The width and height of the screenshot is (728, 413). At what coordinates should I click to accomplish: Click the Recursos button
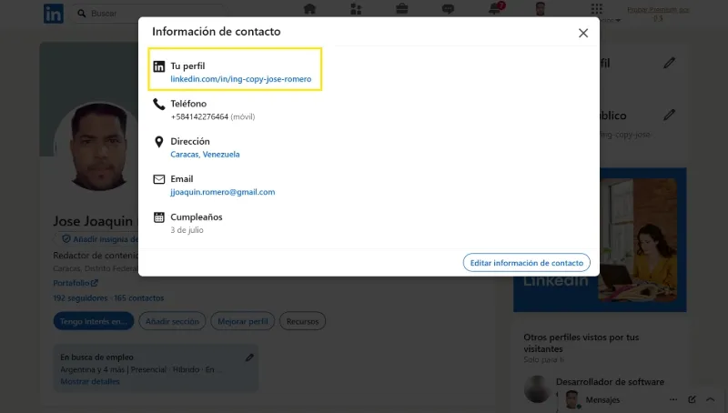(302, 321)
